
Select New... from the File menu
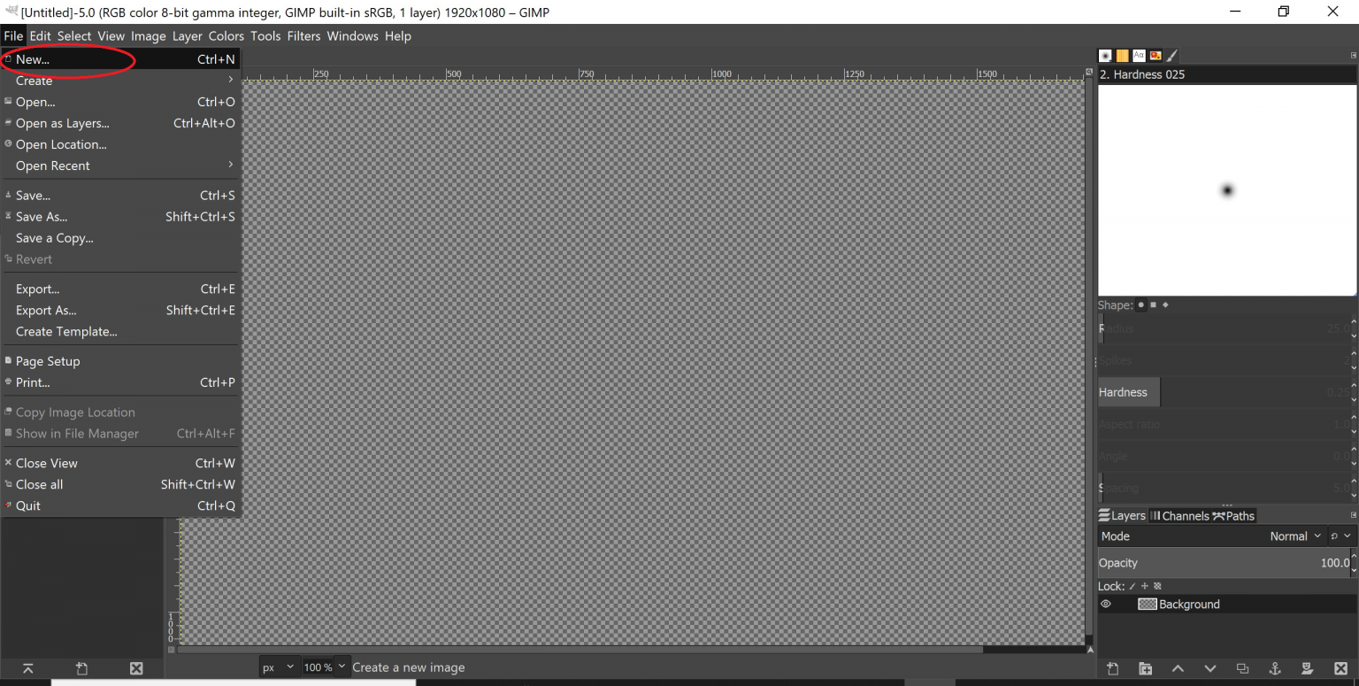[x=31, y=58]
